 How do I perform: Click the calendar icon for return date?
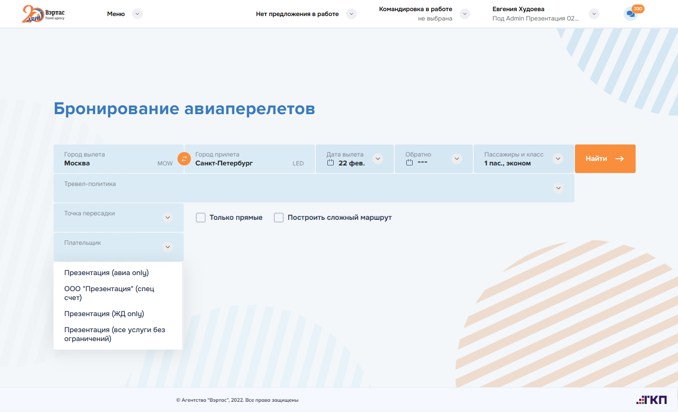tap(409, 163)
